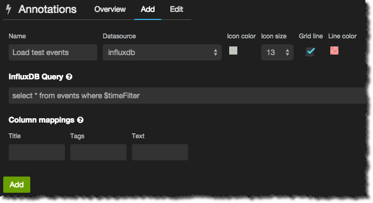Click the Title column mapping field
Image resolution: width=373 pixels, height=203 pixels.
pos(37,152)
